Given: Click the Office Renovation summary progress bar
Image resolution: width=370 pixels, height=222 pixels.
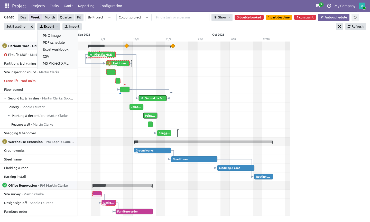Looking at the screenshot, I should point(123,185).
